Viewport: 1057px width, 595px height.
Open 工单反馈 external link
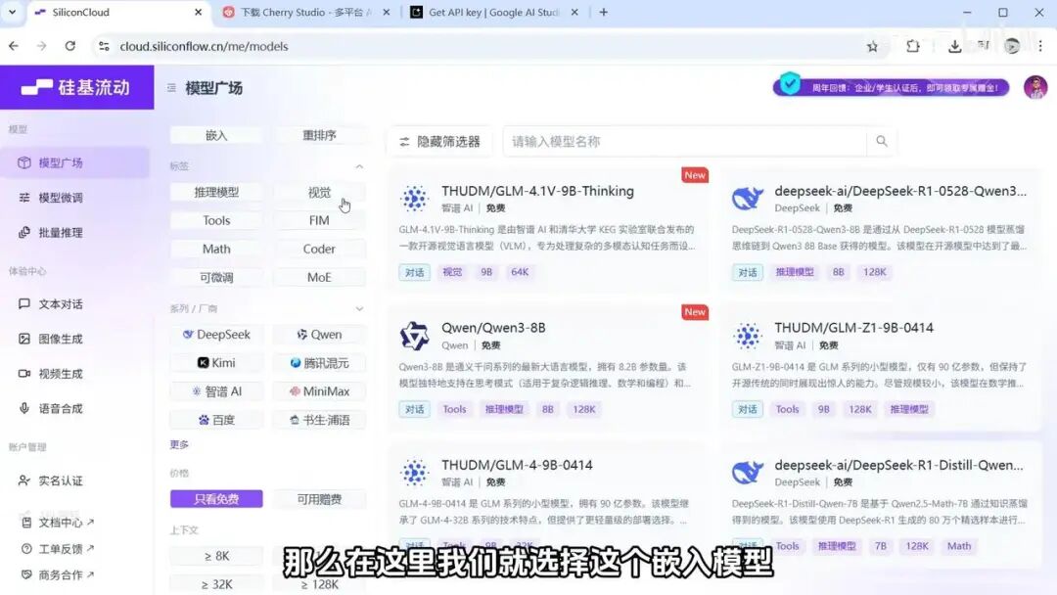click(58, 548)
